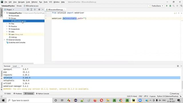The width and height of the screenshot is (183, 103).
Task: Expand External Libraries node
Action: pyautogui.click(x=5, y=40)
